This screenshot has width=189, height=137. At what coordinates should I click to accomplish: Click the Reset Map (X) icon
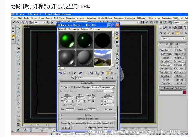[75, 73]
